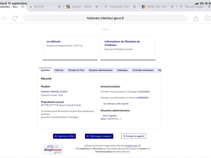Open the Titulaire et Titre tab
The image size is (211, 158).
click(76, 70)
